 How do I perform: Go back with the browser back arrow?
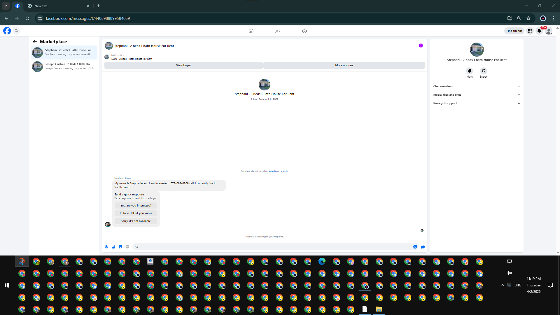point(6,18)
